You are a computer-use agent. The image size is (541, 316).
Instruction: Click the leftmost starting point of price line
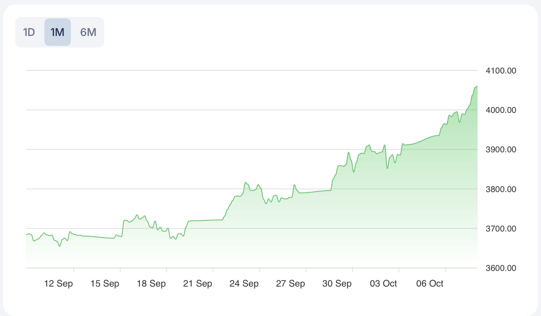(x=26, y=235)
